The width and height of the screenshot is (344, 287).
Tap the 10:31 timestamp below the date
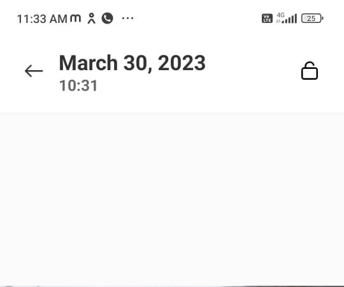point(78,85)
